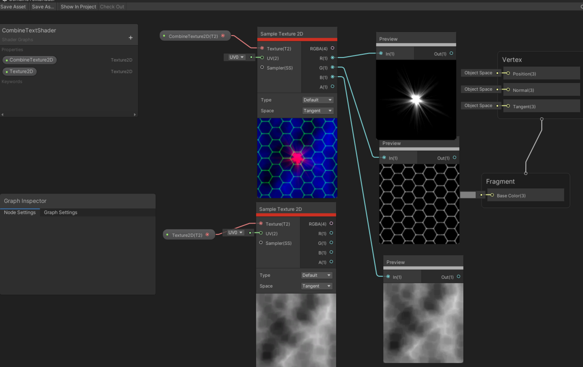Click the Shader Graphs subtitle text
This screenshot has width=583, height=367.
pos(18,40)
